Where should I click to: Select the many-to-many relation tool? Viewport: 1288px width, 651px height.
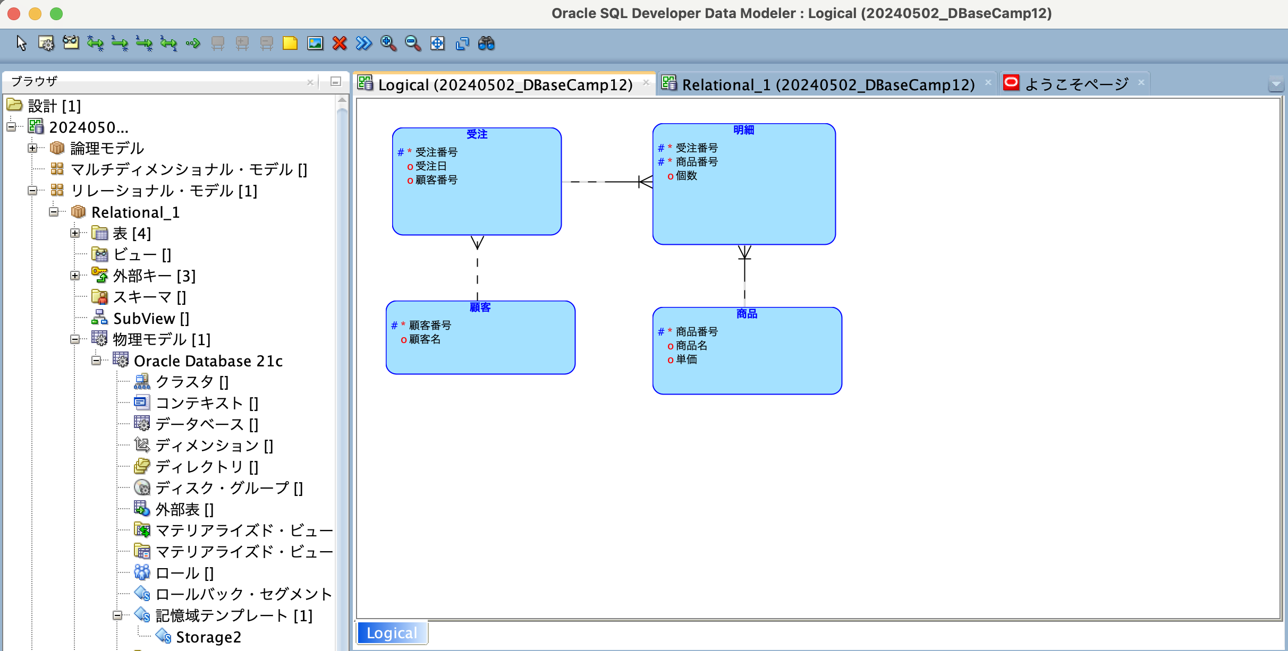tap(96, 43)
